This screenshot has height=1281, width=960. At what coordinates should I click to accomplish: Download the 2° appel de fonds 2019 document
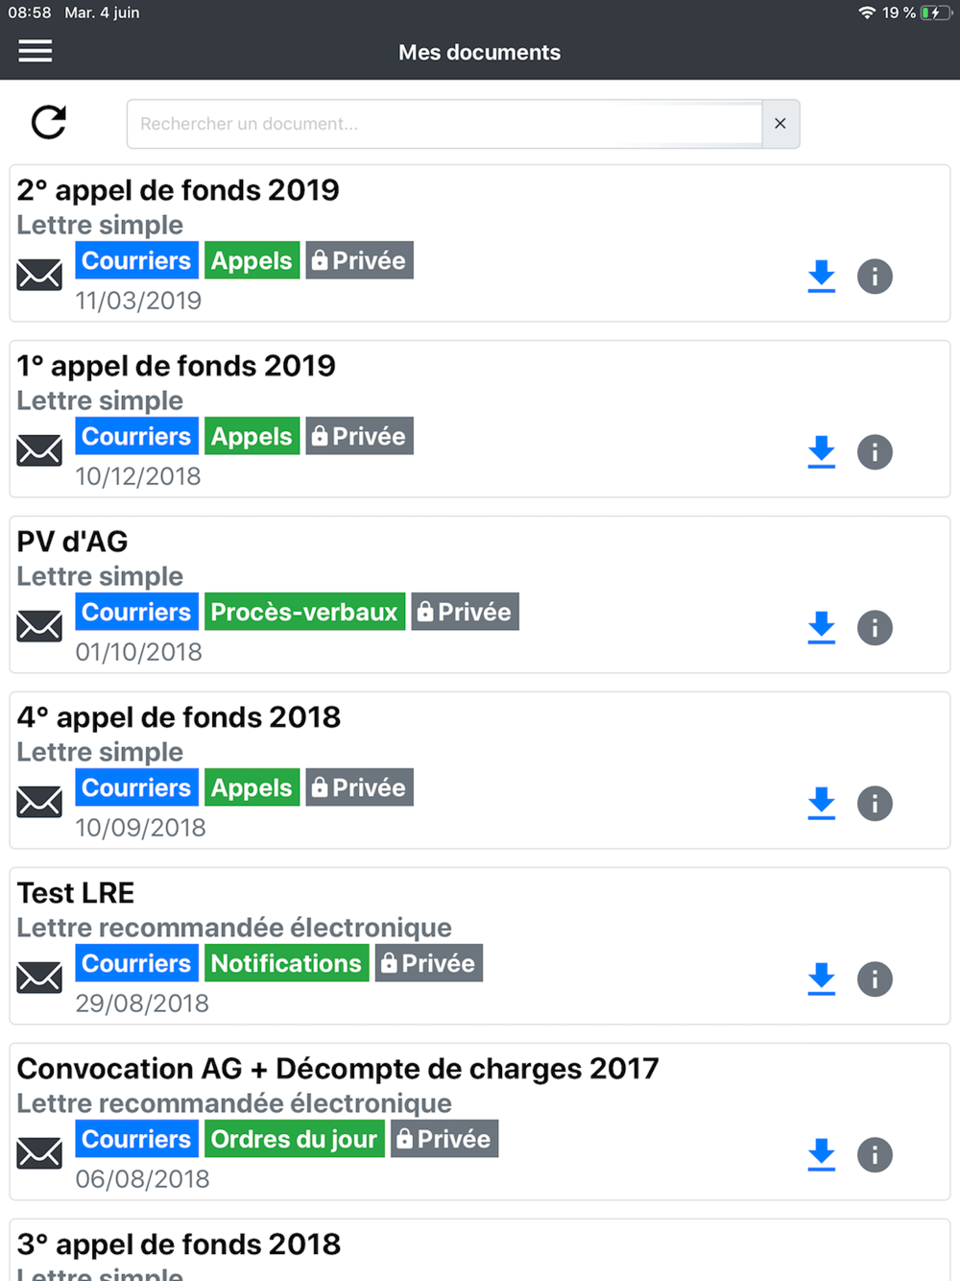tap(822, 277)
